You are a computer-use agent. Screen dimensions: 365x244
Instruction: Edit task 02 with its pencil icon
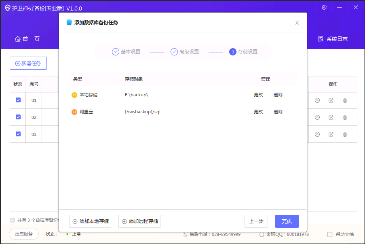point(331,117)
